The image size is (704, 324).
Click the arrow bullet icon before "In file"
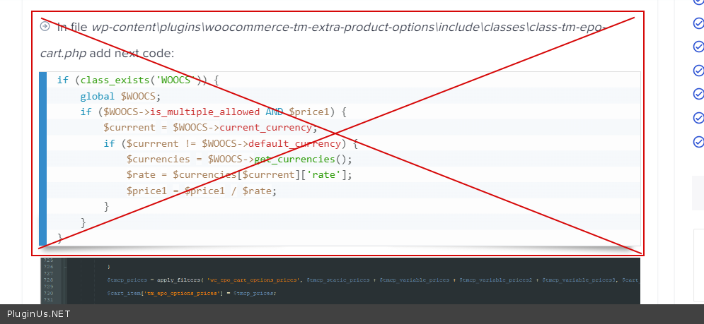[45, 27]
